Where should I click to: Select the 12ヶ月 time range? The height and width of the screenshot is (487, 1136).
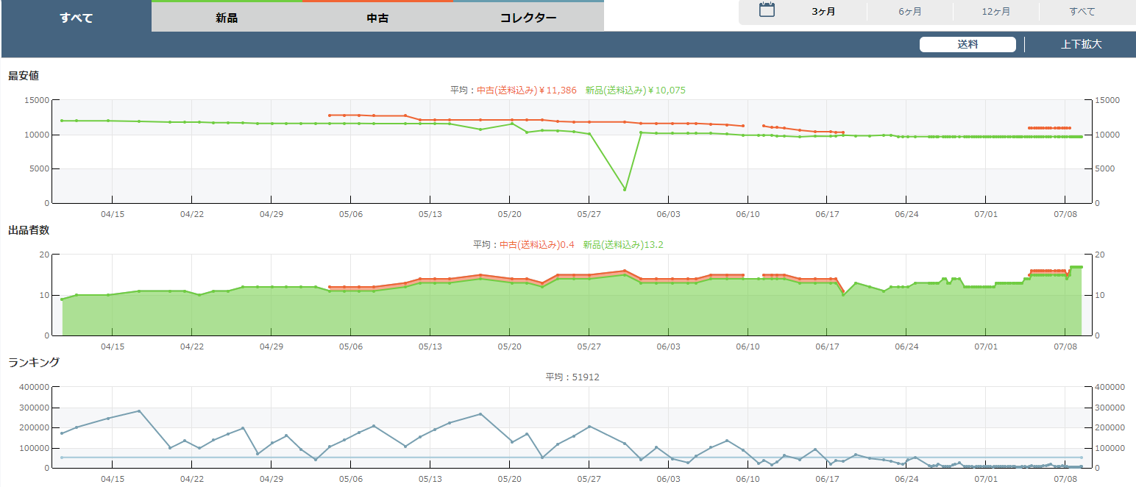tap(995, 12)
